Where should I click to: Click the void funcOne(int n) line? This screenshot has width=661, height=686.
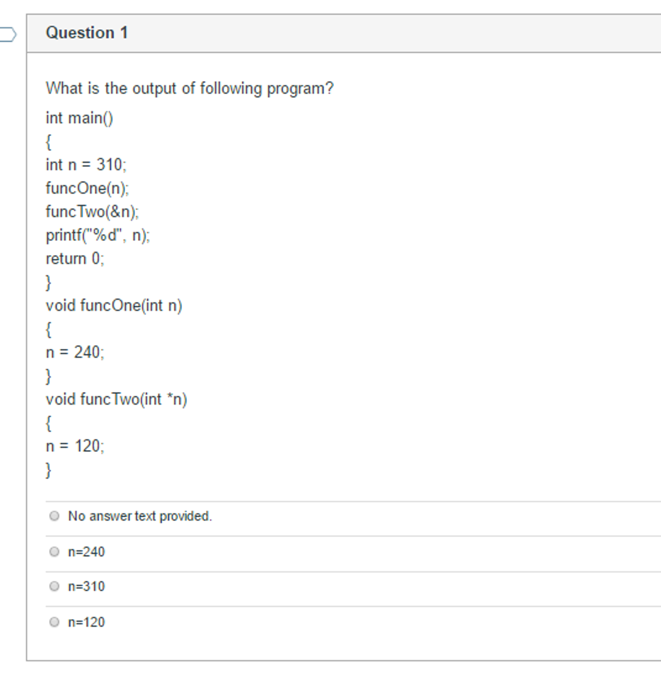click(x=114, y=305)
